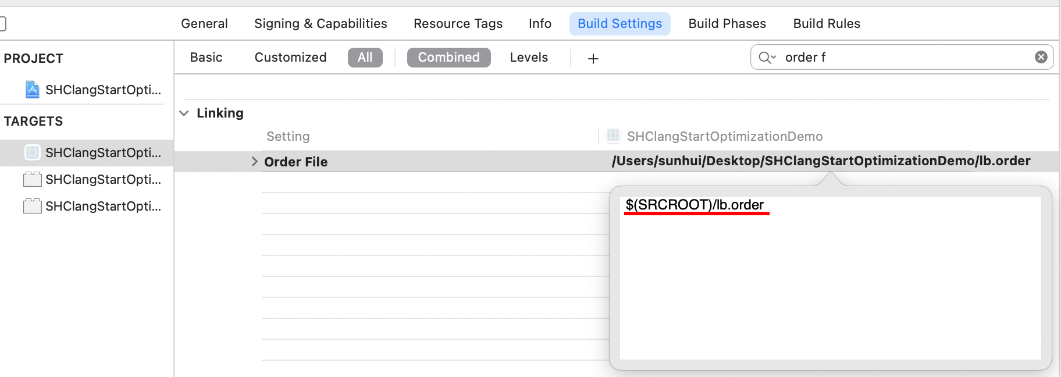
Task: Open the search magnifier options menu
Action: (x=767, y=57)
